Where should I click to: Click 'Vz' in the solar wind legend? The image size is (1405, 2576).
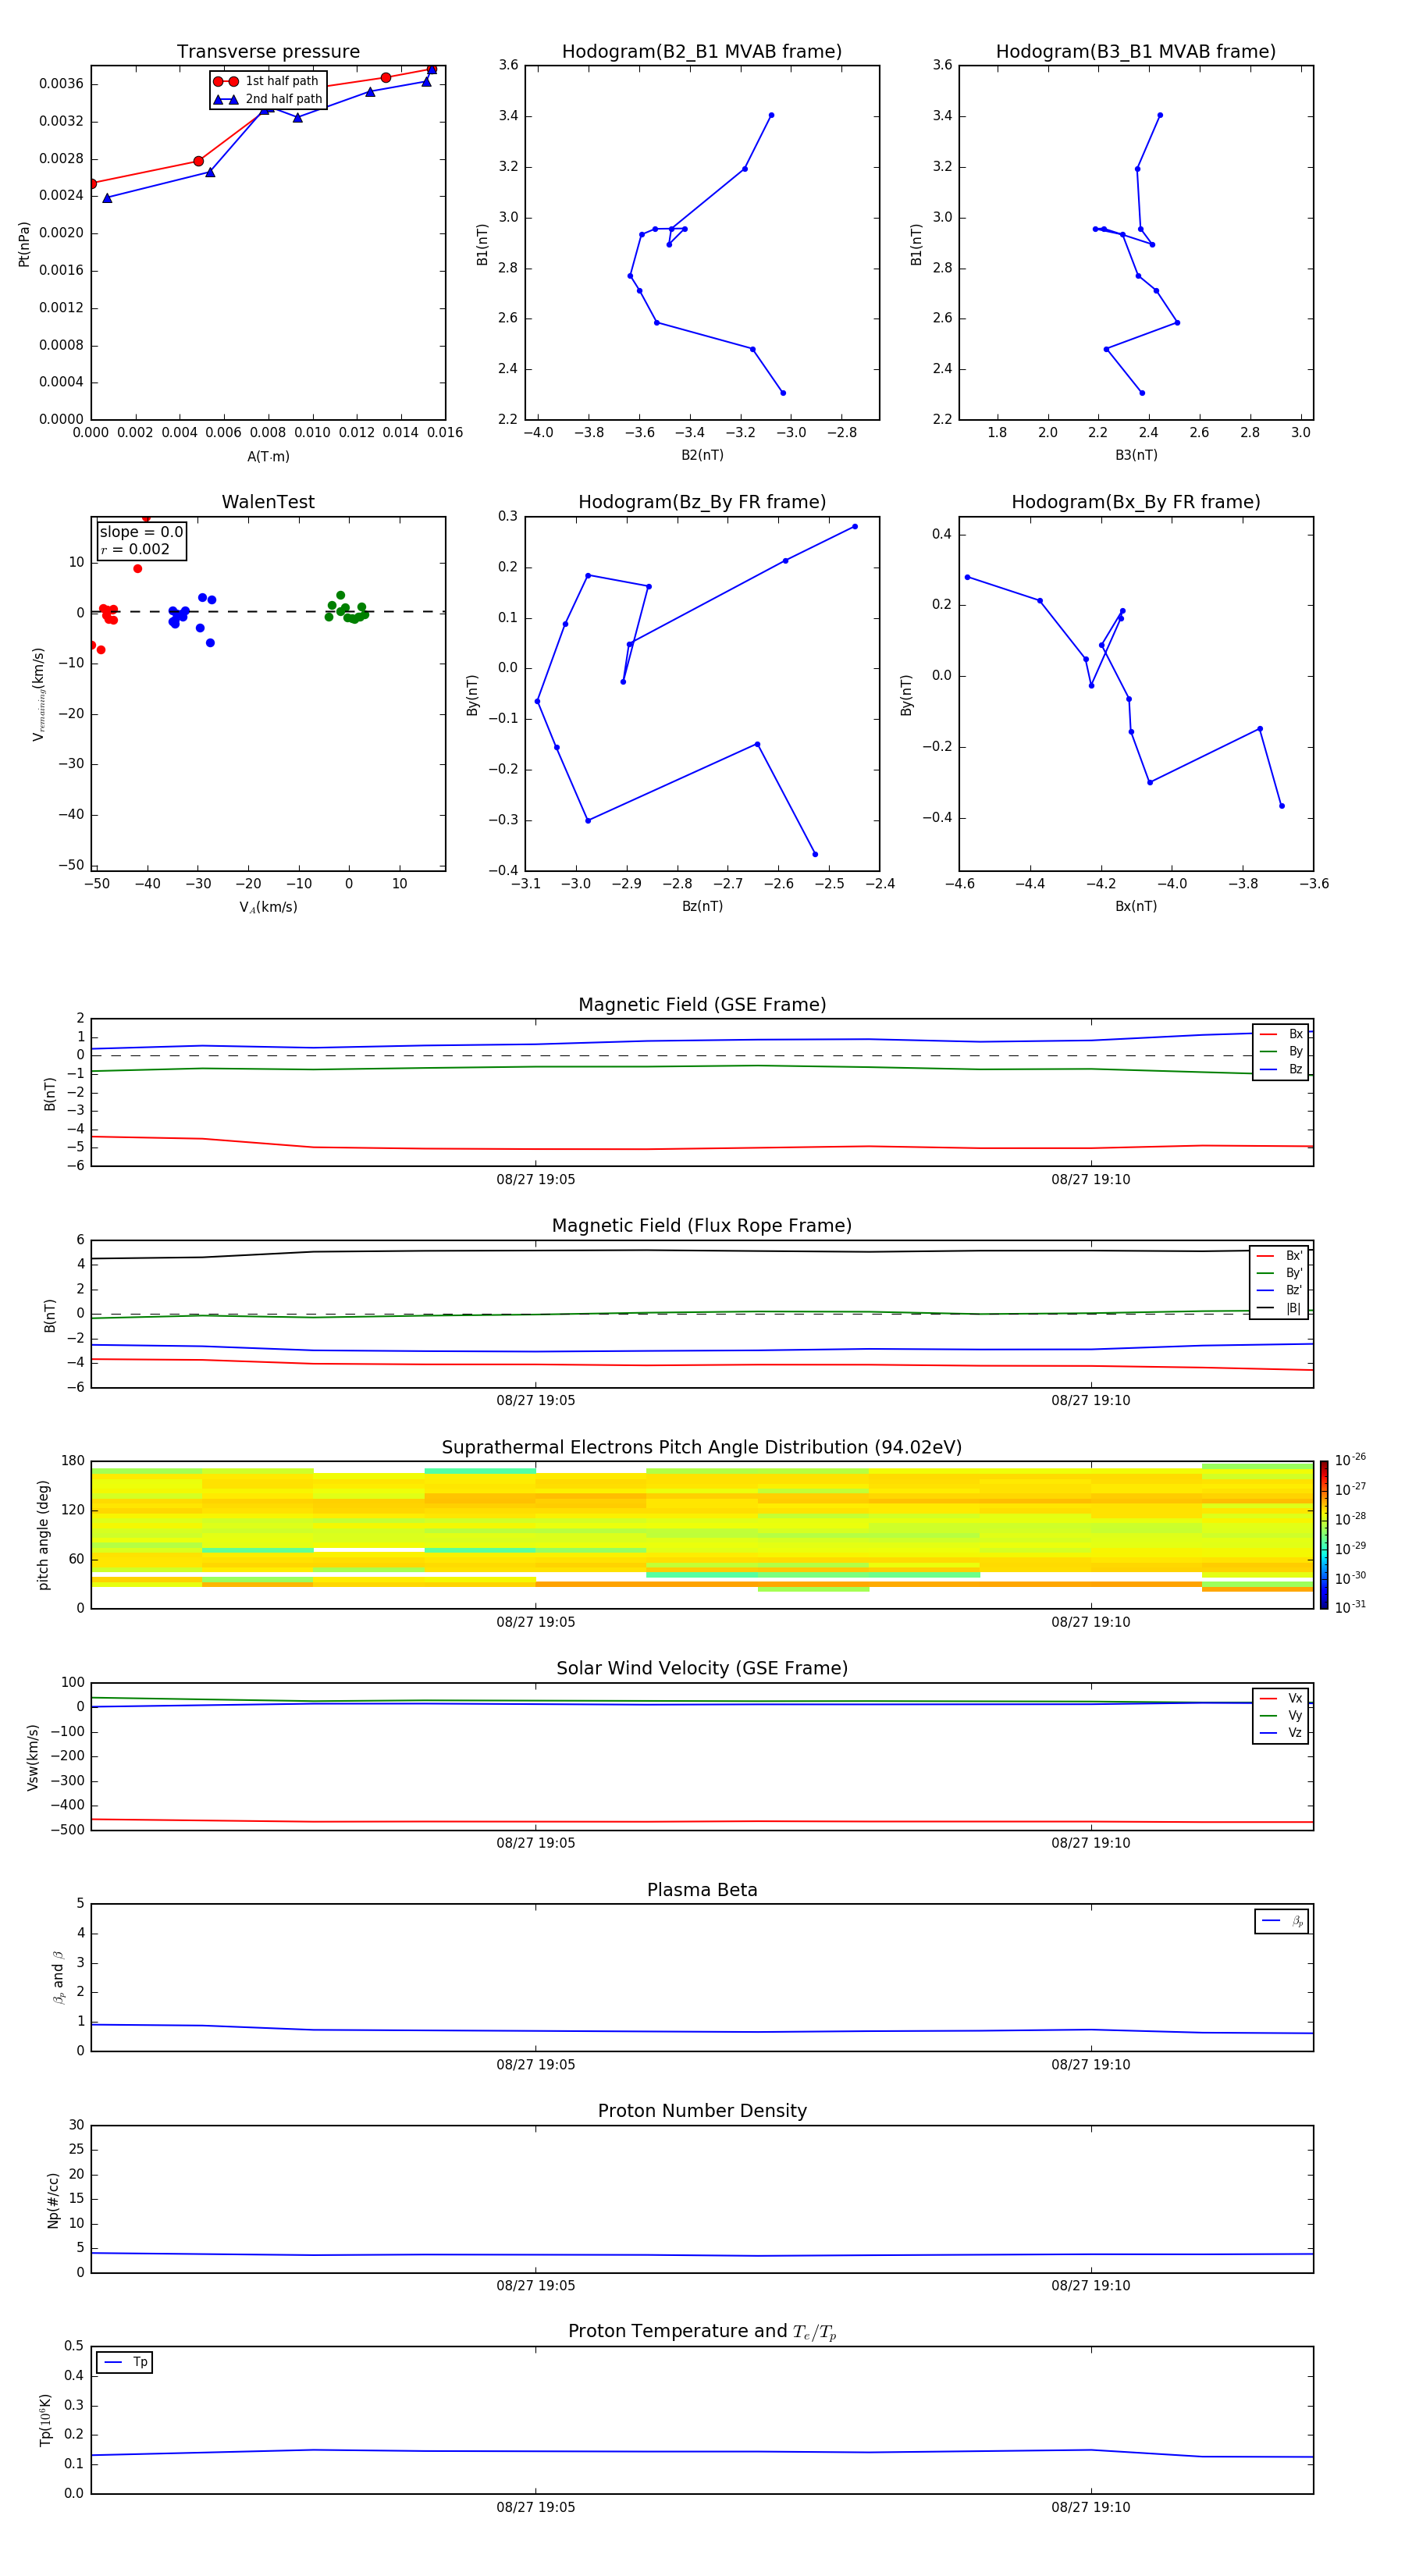[1281, 1732]
